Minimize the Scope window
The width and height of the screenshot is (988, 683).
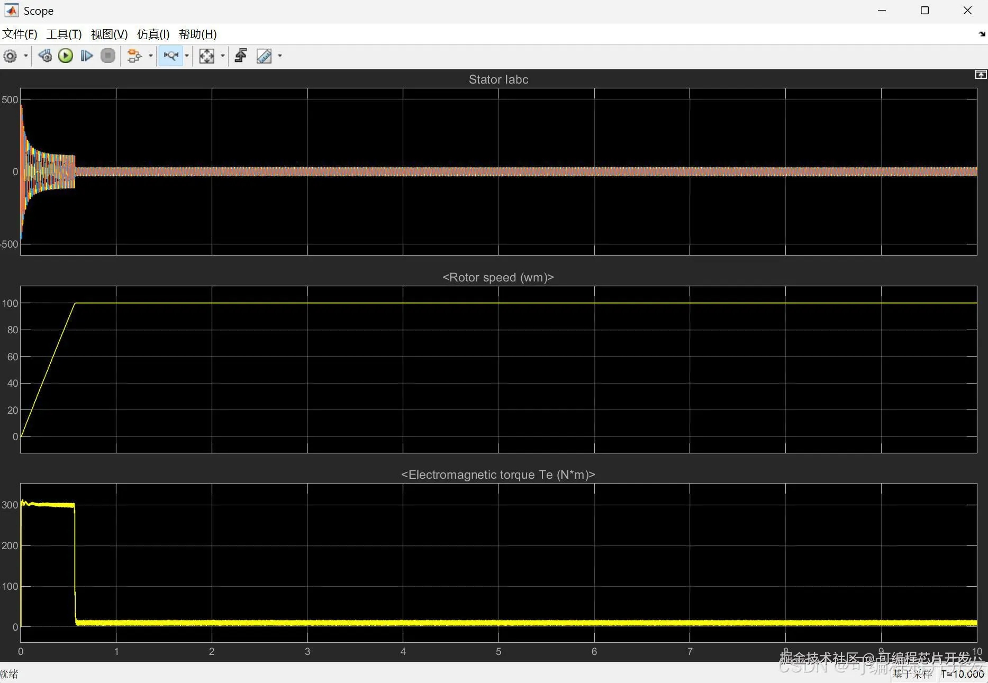[882, 11]
